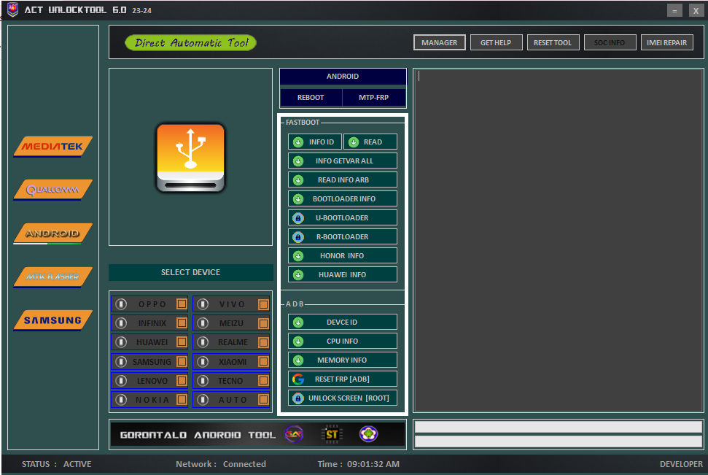Click the orange square next to SAMSUNG device
Image resolution: width=708 pixels, height=475 pixels.
point(182,362)
